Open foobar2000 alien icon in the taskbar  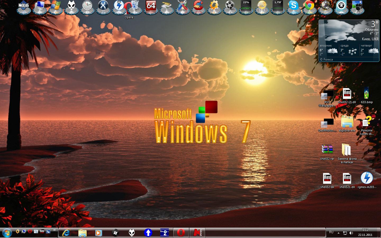point(131,233)
